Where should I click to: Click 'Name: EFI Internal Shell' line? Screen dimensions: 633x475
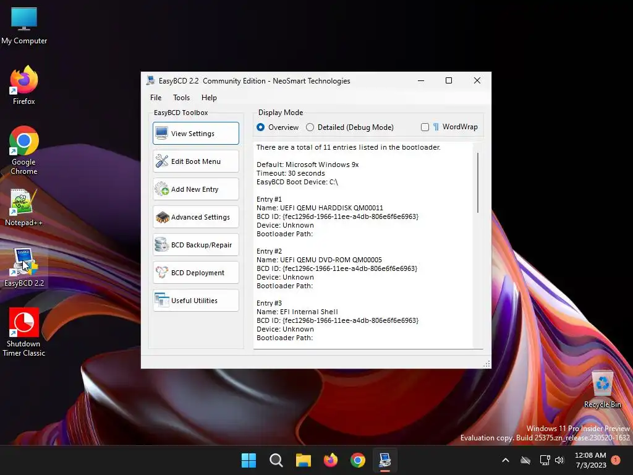point(297,312)
